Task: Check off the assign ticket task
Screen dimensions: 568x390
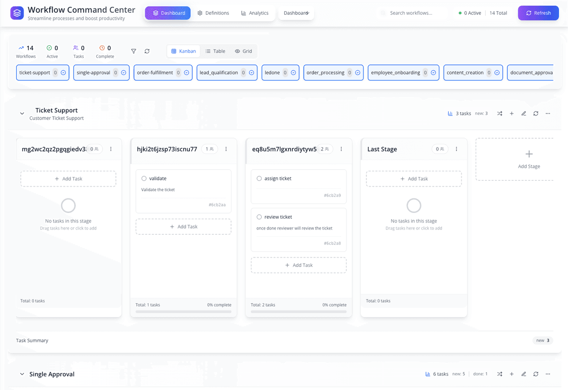Action: 259,178
